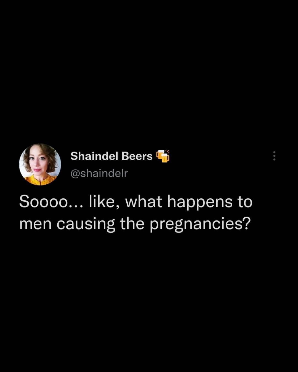The image size is (298, 372).
Task: Select the word 'men' in the tweet
Action: pos(36,224)
